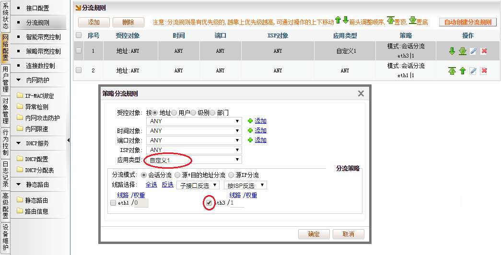This screenshot has height=255, width=501.
Task: Edit rule 2 with the pencil icon
Action: [x=473, y=71]
